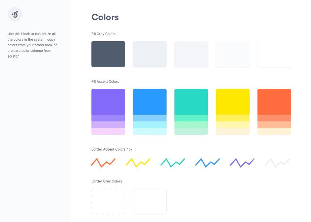Screen dimensions: 311x222
Task: Select the yellow zigzag border line
Action: click(138, 162)
